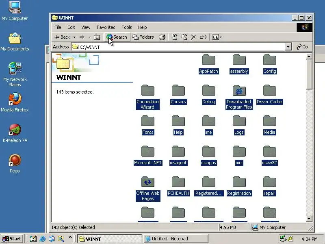Select the Registered... folder icon
The height and width of the screenshot is (244, 325).
point(208,182)
